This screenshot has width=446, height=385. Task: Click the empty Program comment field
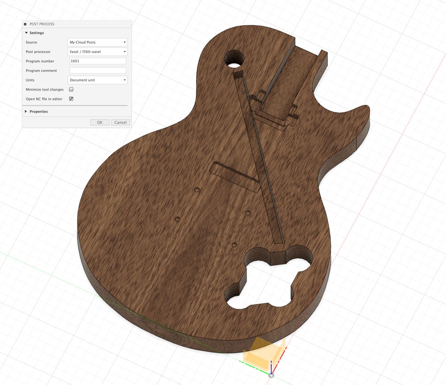pyautogui.click(x=97, y=70)
